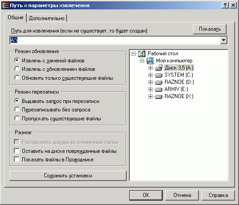Click the Мой компьютер computer icon
The image size is (239, 205).
coord(150,61)
